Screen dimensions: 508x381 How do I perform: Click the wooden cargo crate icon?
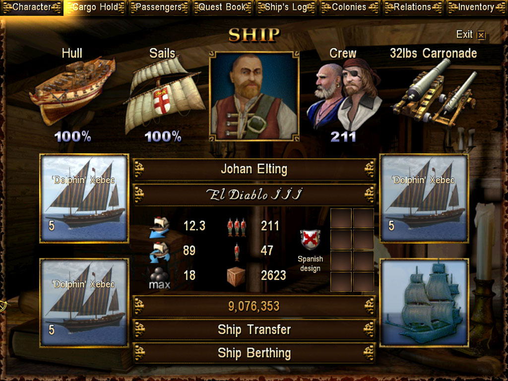point(236,277)
